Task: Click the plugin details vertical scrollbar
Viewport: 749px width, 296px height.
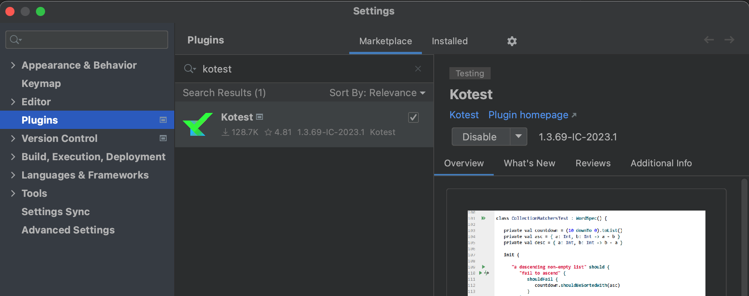Action: coord(744,236)
